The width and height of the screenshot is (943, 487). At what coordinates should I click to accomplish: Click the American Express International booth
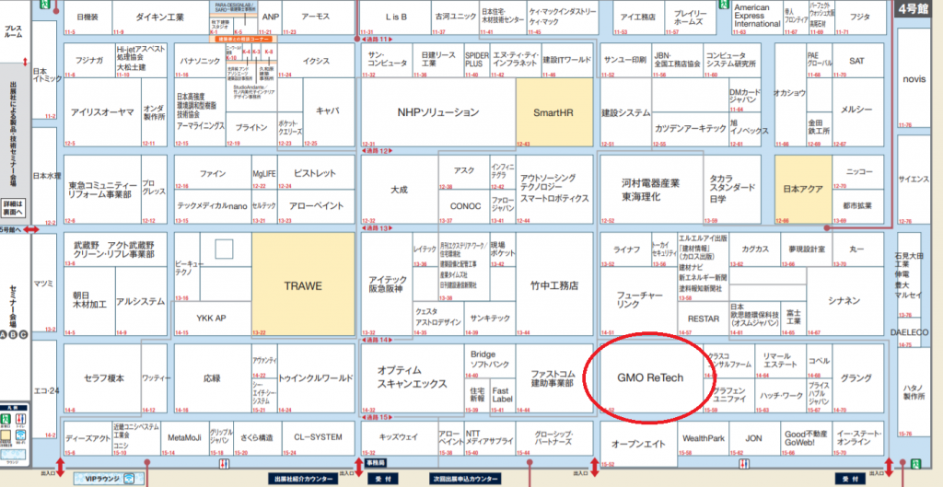758,16
